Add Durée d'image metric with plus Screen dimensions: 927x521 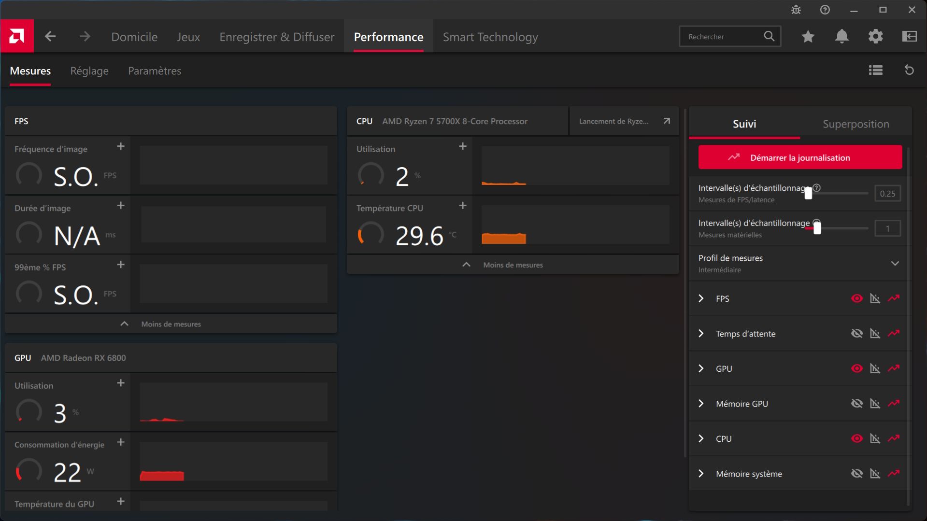coord(121,206)
